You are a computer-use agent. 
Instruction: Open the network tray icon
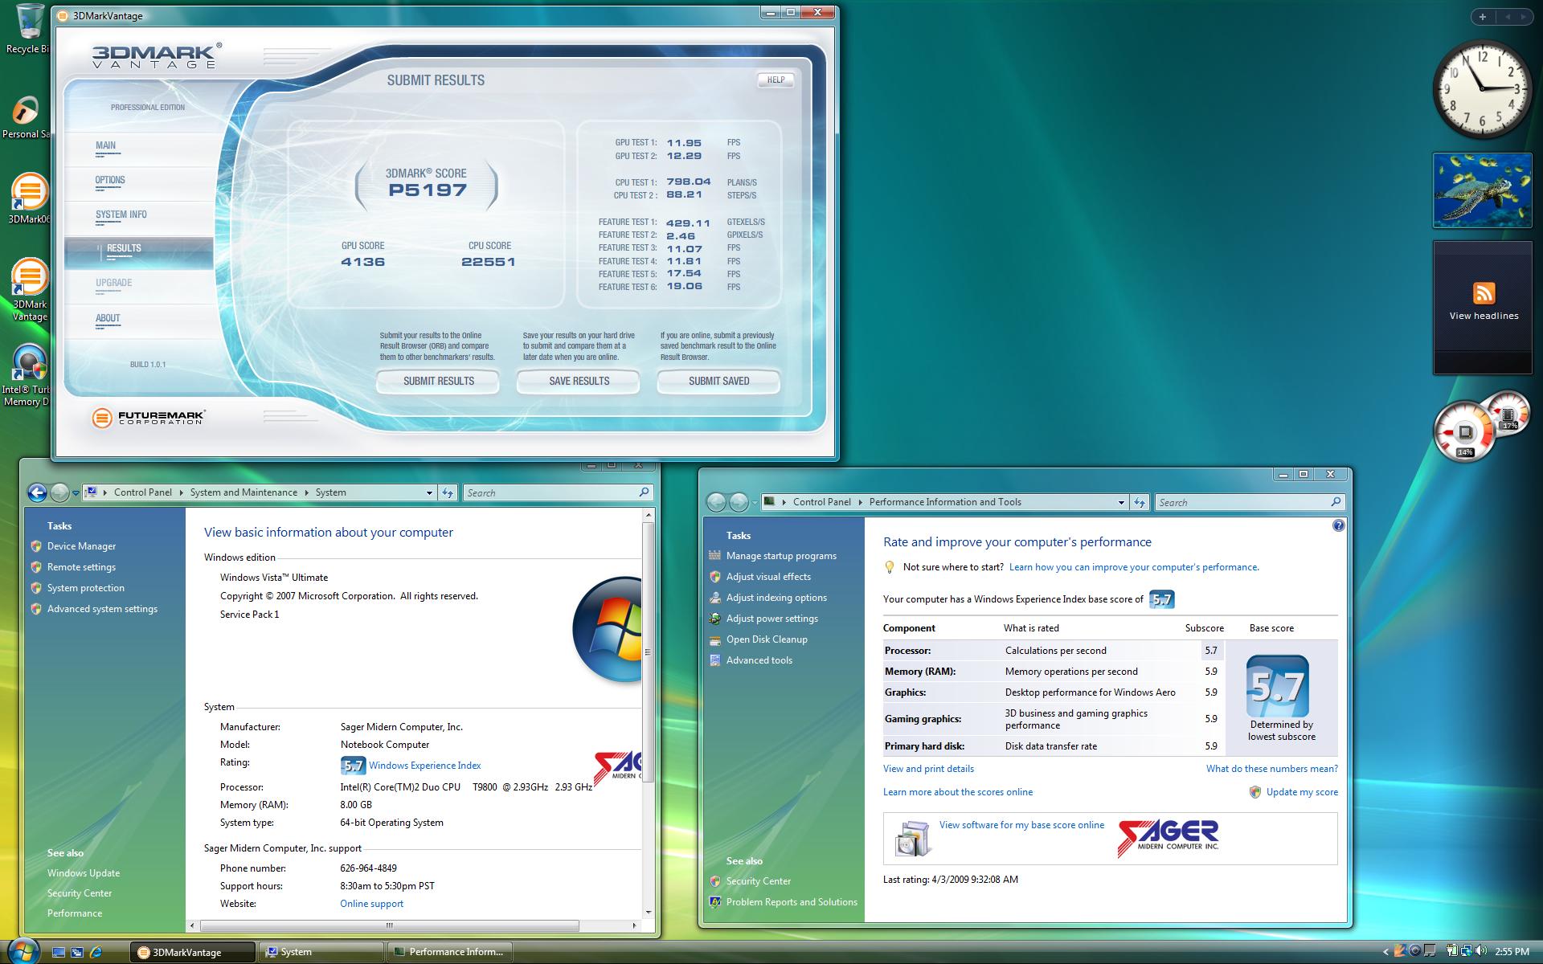pos(1467,951)
